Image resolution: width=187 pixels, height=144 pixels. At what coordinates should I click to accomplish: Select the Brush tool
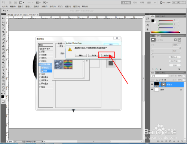pos(3,43)
